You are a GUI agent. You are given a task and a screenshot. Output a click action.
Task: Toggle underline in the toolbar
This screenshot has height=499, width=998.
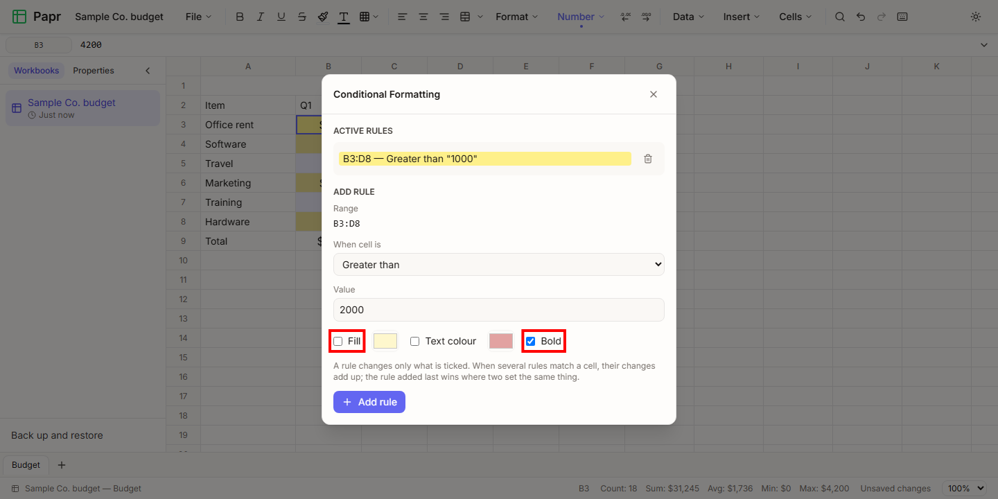[x=281, y=17]
